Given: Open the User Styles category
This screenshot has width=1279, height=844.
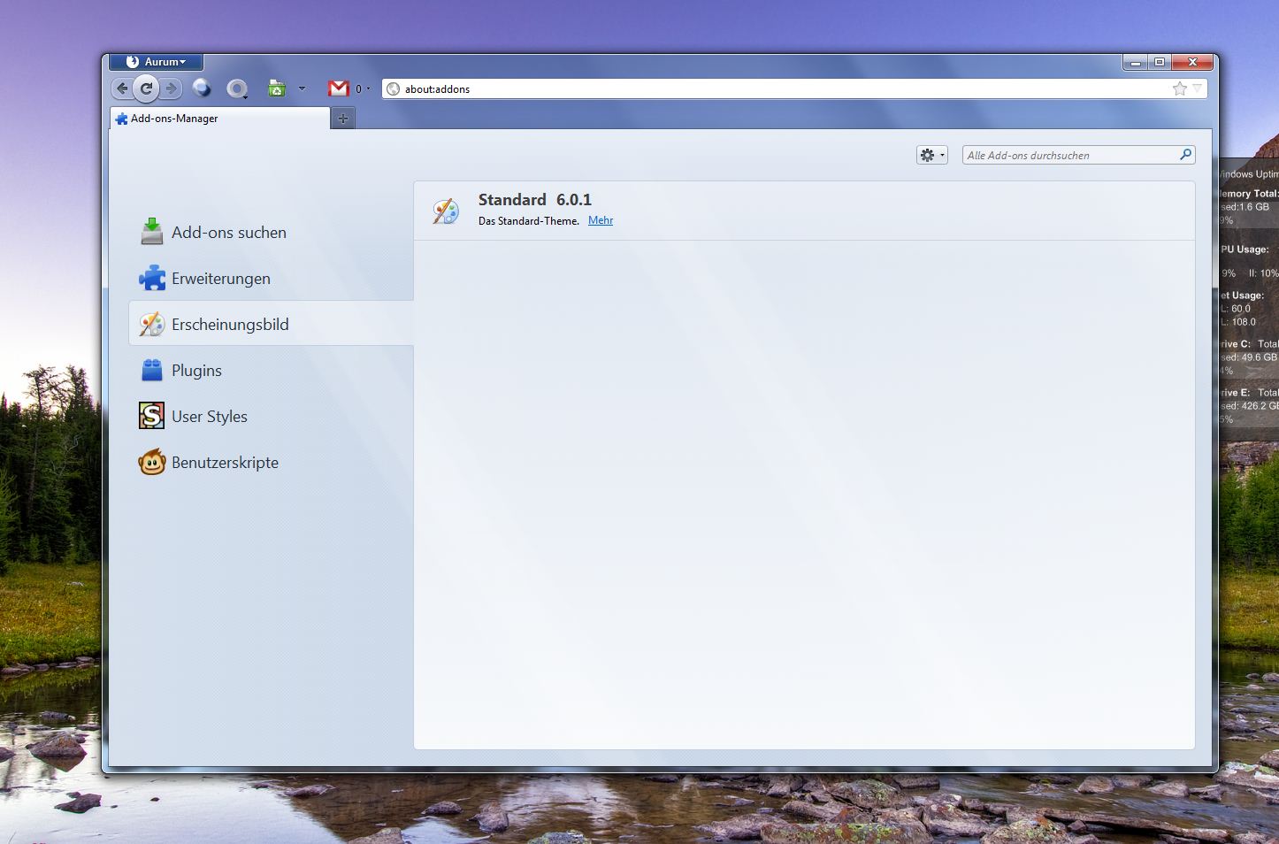Looking at the screenshot, I should pyautogui.click(x=271, y=417).
